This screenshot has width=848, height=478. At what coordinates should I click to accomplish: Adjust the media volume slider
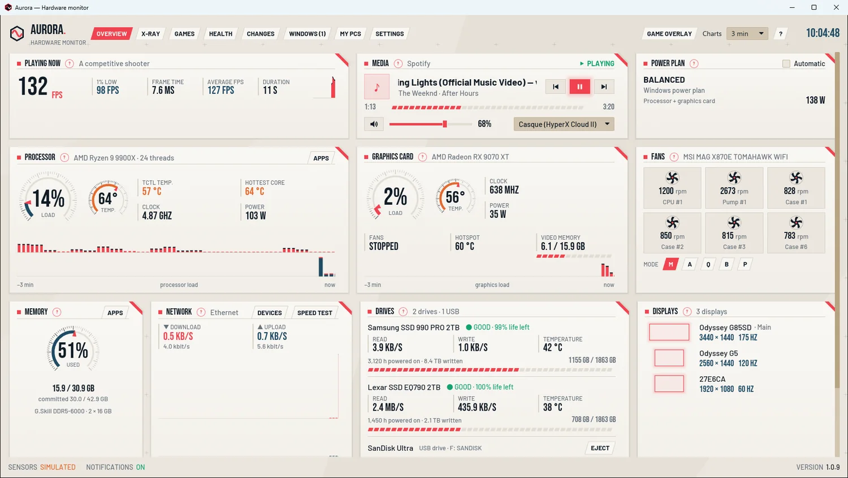[431, 124]
